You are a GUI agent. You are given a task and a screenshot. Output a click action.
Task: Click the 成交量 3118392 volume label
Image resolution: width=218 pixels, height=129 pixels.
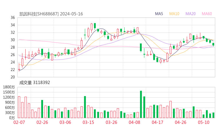pos(34,83)
